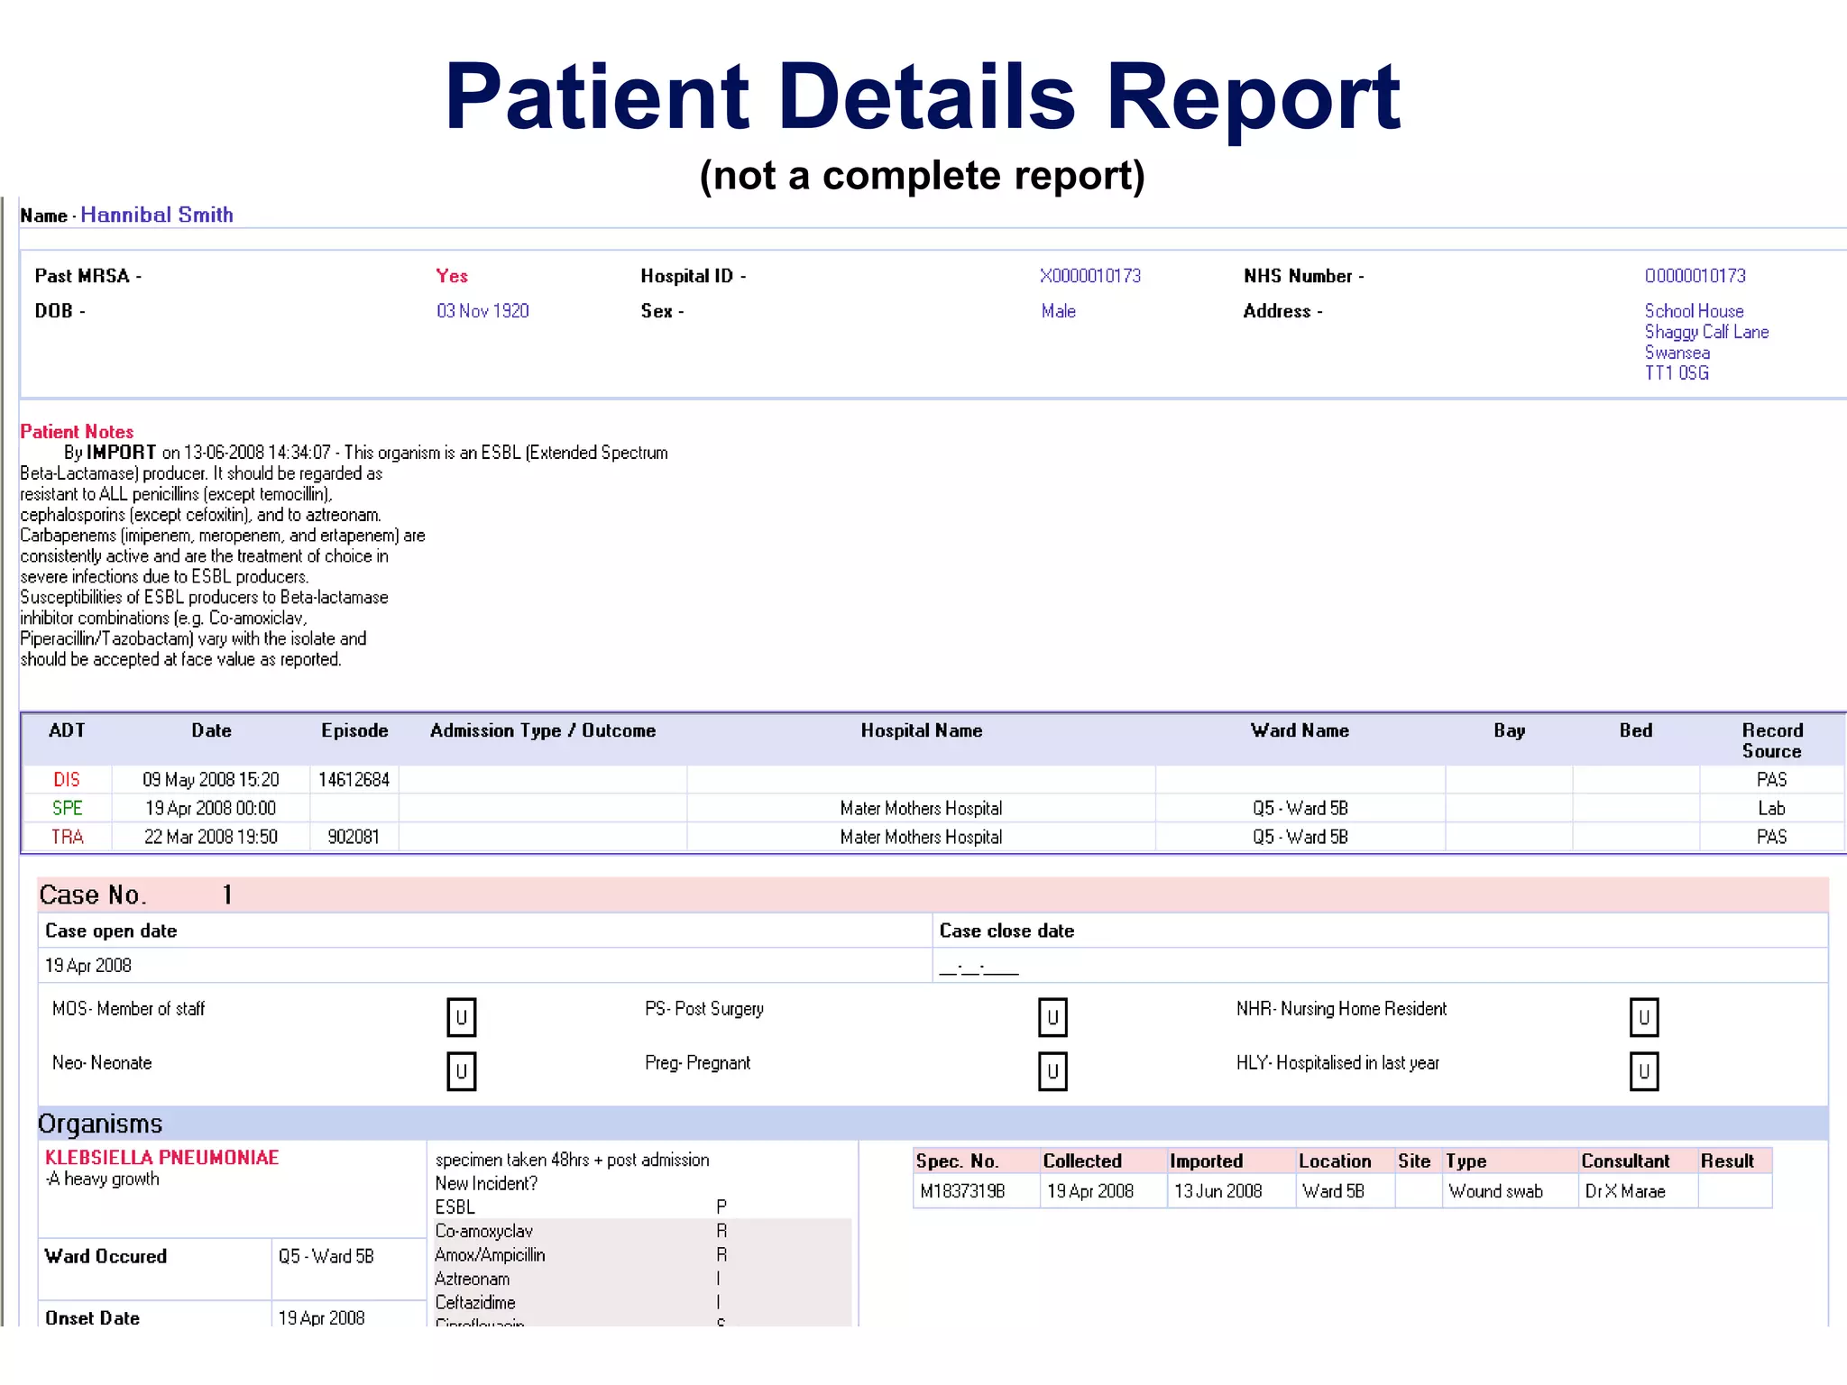1847x1385 pixels.
Task: Click imported date 13 Jun 2008
Action: pyautogui.click(x=1218, y=1191)
